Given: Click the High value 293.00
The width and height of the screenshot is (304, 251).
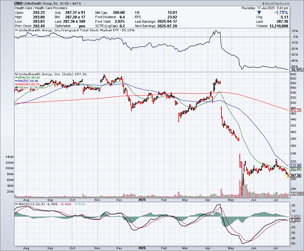Looking at the screenshot, I should point(39,17).
